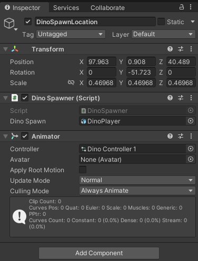Open Dino Spawner kebab menu
The height and width of the screenshot is (261, 198).
click(191, 98)
